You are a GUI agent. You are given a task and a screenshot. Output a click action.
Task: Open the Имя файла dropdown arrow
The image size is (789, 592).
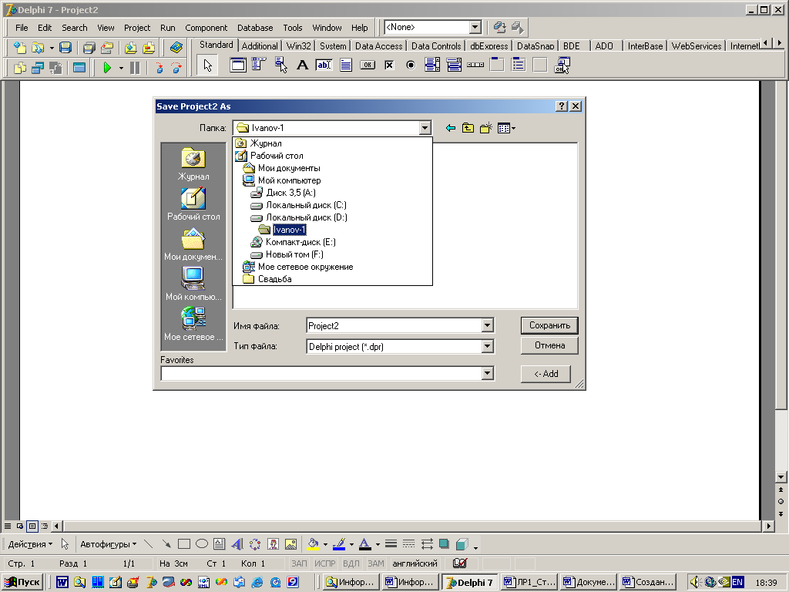[x=487, y=326]
